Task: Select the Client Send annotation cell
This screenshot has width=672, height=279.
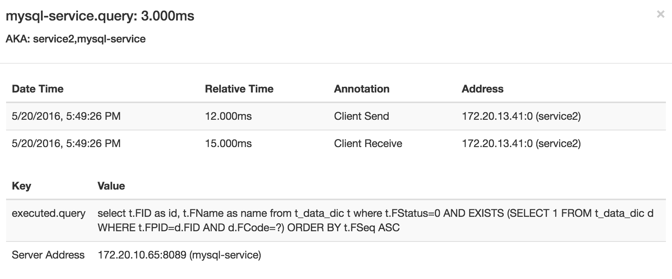Action: [x=361, y=116]
